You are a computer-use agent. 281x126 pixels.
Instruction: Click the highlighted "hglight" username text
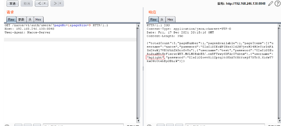pyautogui.click(x=155, y=57)
